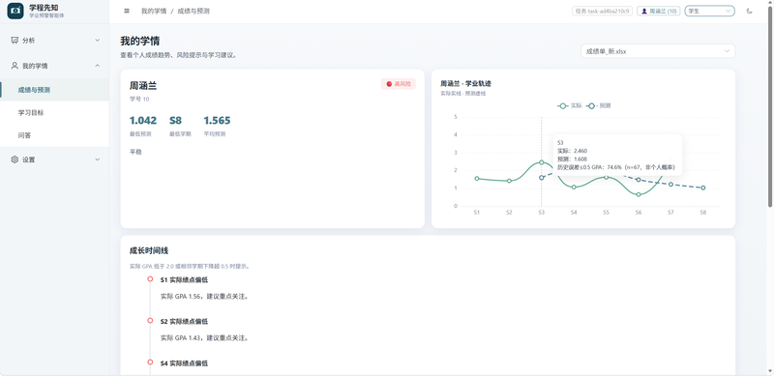Click the 成长时间线 section heading
Image resolution: width=774 pixels, height=376 pixels.
(x=149, y=250)
